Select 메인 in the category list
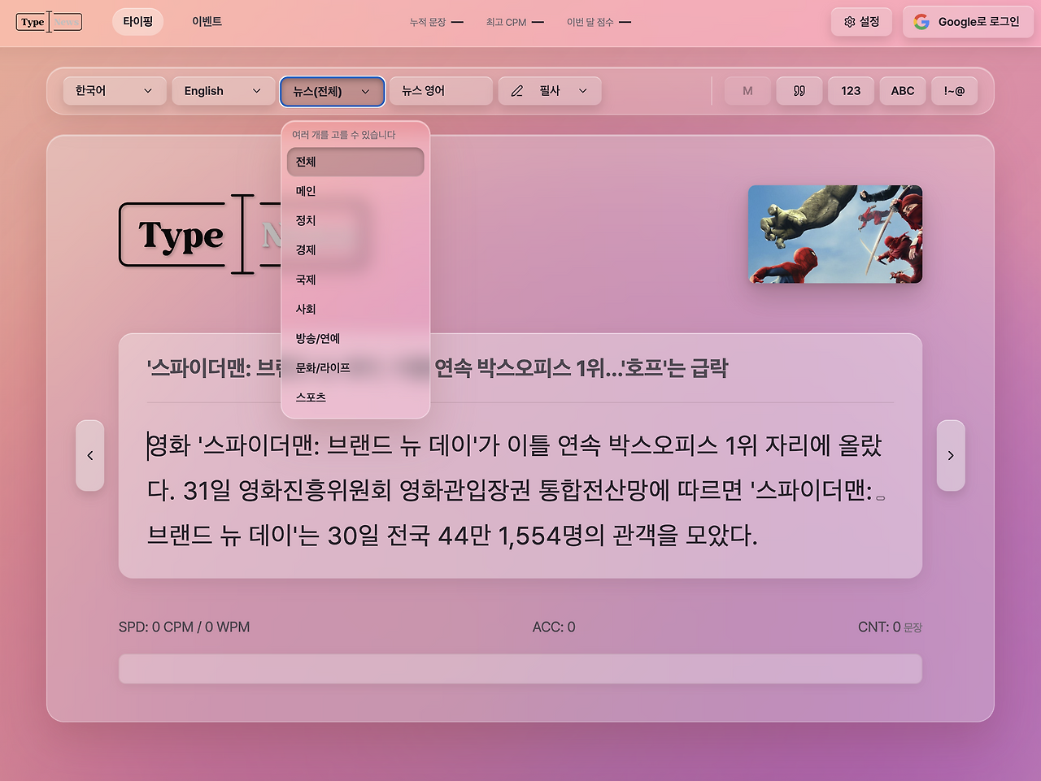 point(355,191)
